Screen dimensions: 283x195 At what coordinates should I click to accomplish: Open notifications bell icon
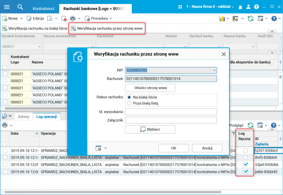coord(240,7)
